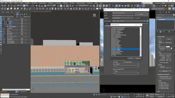Image resolution: width=175 pixels, height=98 pixels.
Task: Toggle Enable under Output to Combustion
Action: 113,71
